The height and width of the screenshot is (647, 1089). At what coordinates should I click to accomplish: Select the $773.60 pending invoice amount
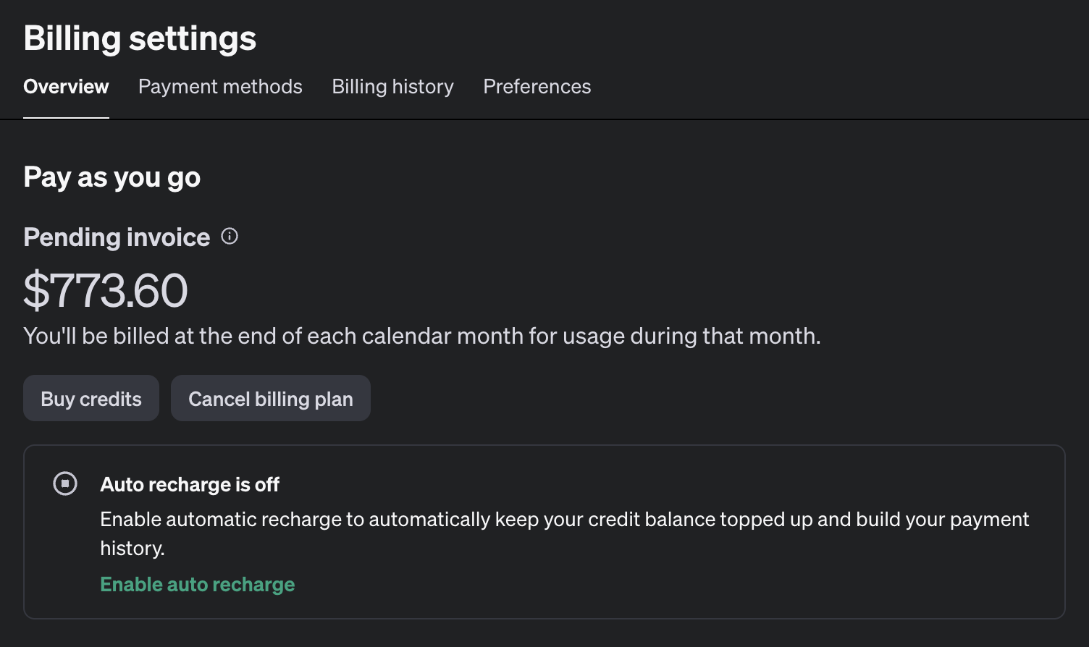coord(106,291)
